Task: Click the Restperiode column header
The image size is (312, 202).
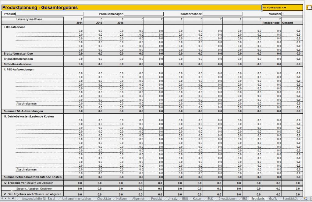Action: (x=271, y=23)
